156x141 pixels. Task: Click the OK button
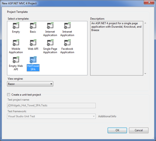[117, 130]
